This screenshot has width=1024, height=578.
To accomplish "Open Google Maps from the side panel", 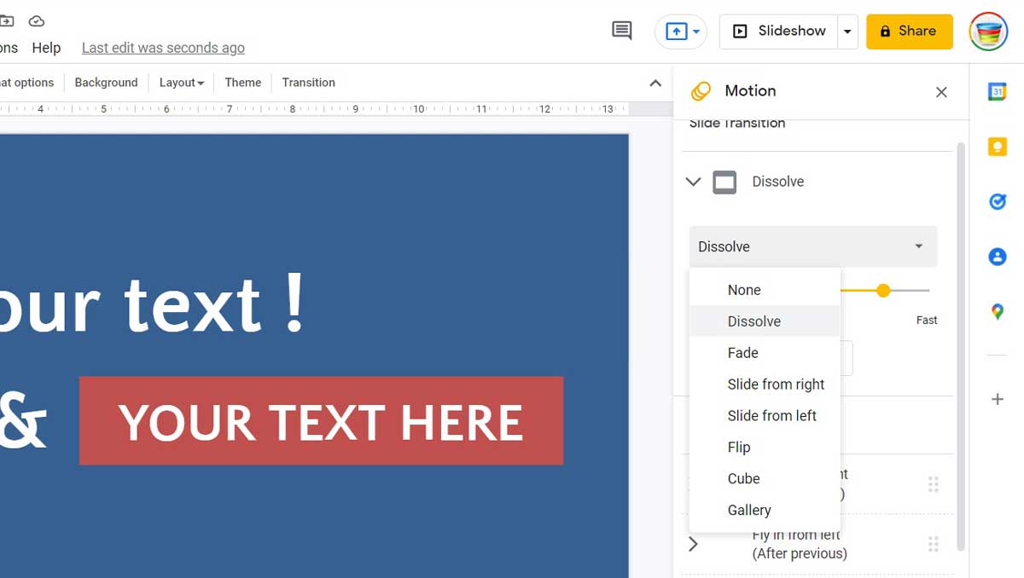I will (997, 312).
